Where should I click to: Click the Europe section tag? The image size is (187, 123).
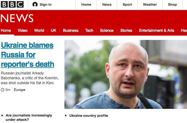(20, 90)
